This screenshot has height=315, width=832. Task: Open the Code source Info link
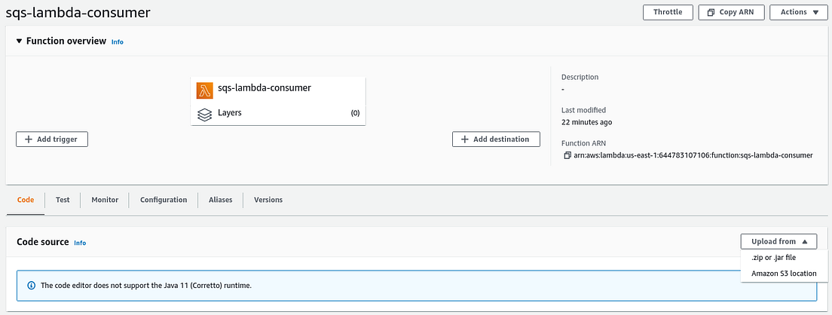pos(80,243)
